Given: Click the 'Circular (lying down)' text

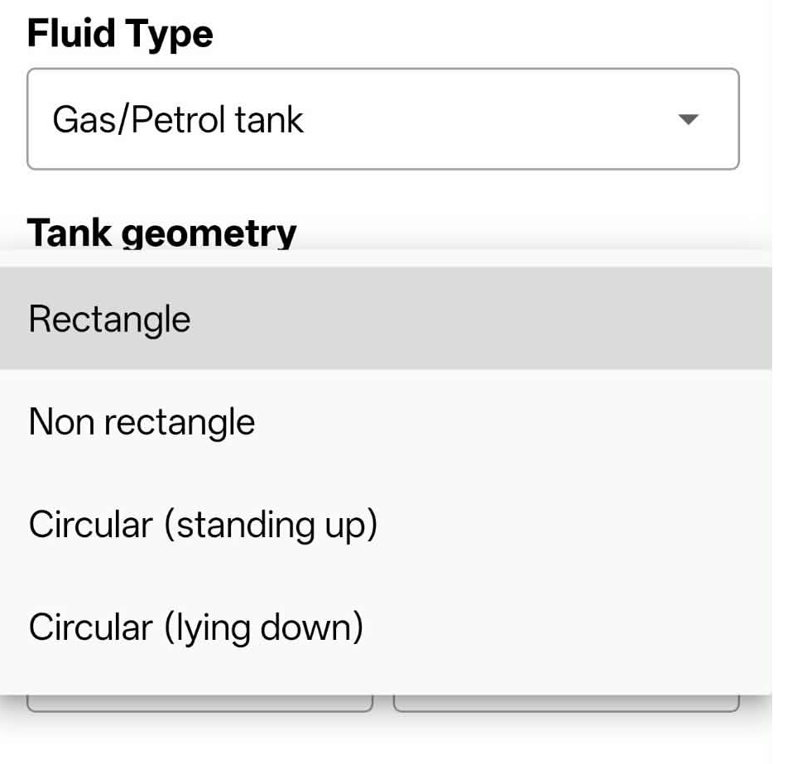Looking at the screenshot, I should pyautogui.click(x=196, y=627).
